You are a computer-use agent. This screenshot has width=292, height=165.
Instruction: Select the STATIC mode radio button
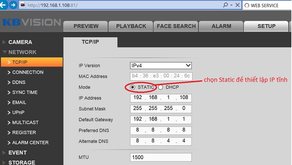(x=132, y=87)
